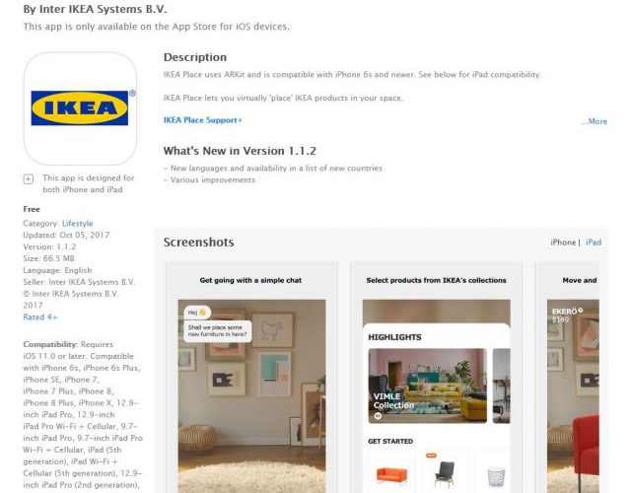
Task: Click the IKEA app icon
Action: click(x=80, y=108)
